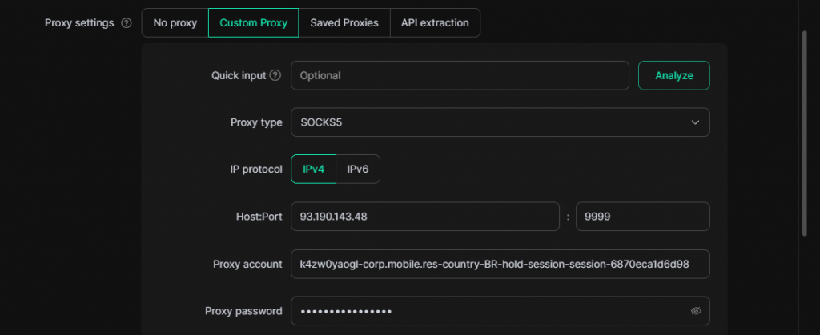This screenshot has width=820, height=335.
Task: Click the Port field containing 9999
Action: 642,217
